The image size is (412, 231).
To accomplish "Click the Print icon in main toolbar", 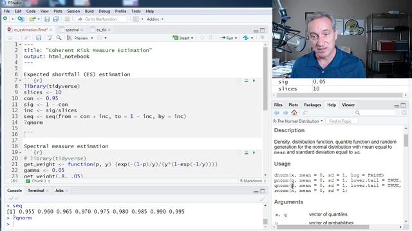I will 67,19.
